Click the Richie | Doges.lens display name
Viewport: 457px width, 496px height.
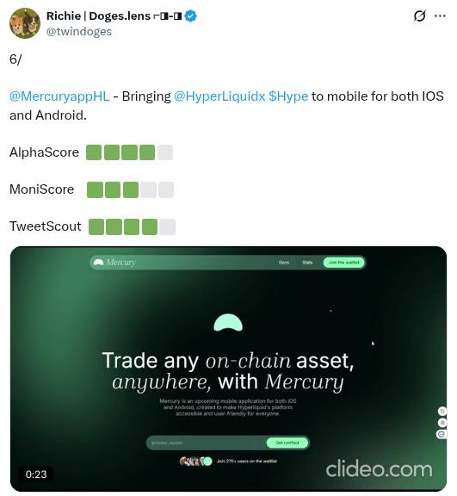[x=98, y=15]
